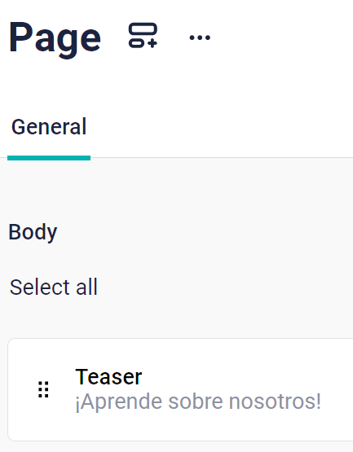Viewport: 353px width, 452px height.
Task: Switch to the General tab
Action: 49,127
